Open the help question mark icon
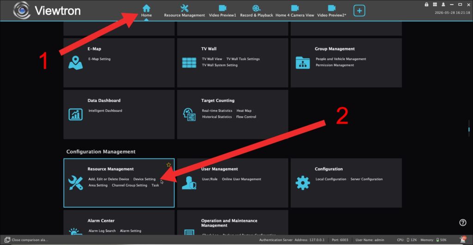 point(463,222)
